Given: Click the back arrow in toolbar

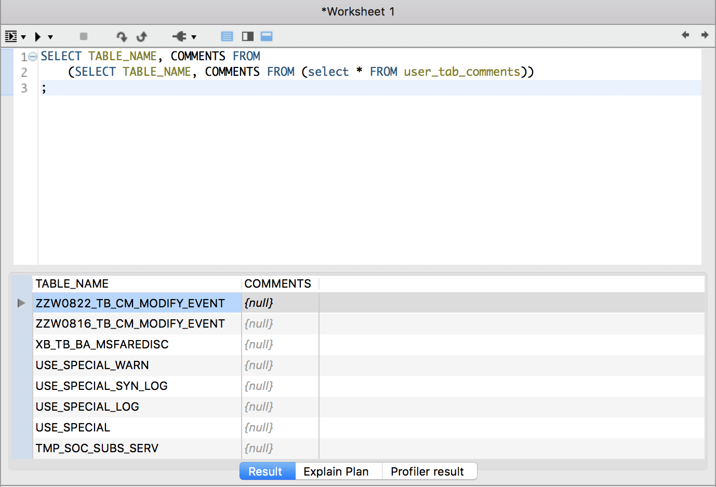Looking at the screenshot, I should (x=685, y=35).
